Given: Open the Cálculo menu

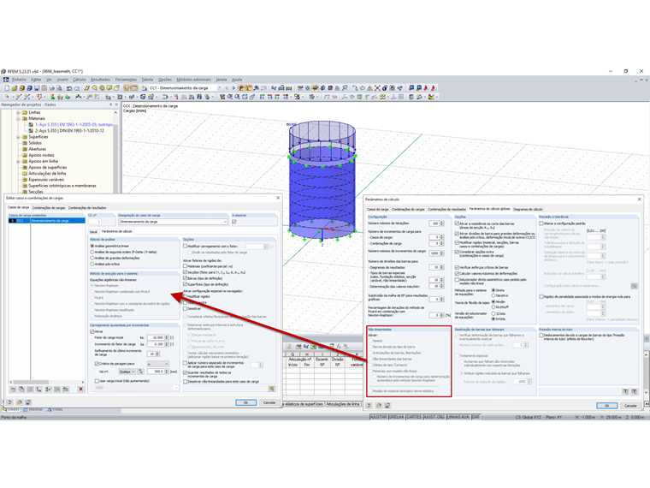Looking at the screenshot, I should [80, 80].
